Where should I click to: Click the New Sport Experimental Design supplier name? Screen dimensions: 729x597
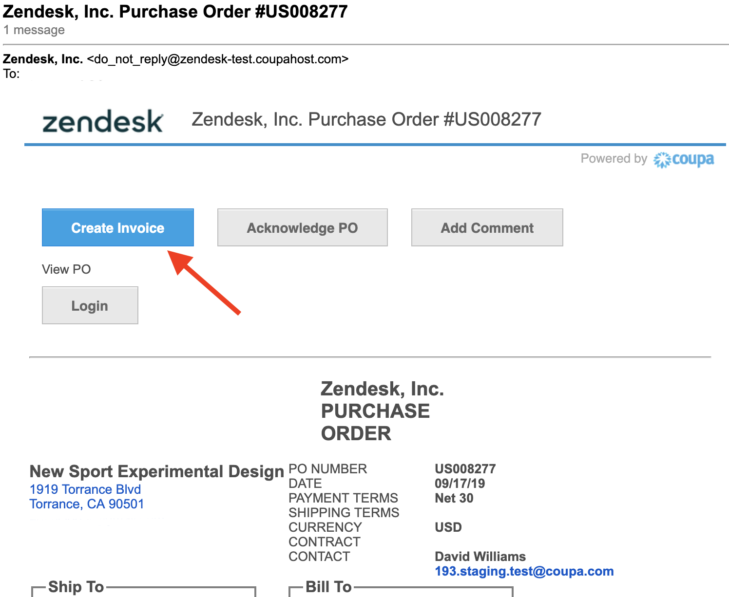point(156,471)
